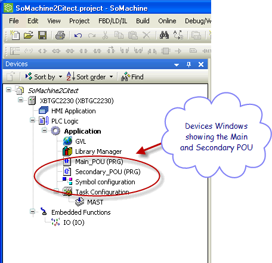Click the Insert Jump arrow icon
Screen dimensions: 272x263
(x=178, y=51)
